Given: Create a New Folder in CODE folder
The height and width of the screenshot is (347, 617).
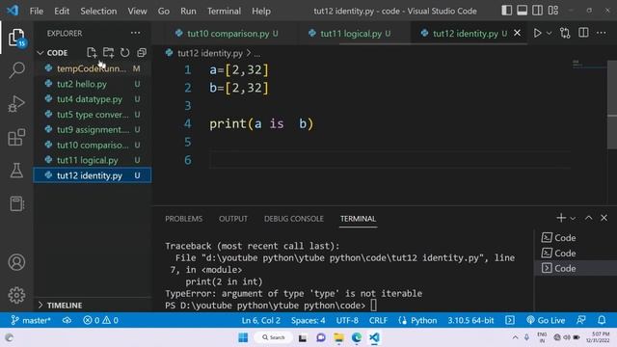Looking at the screenshot, I should [108, 52].
